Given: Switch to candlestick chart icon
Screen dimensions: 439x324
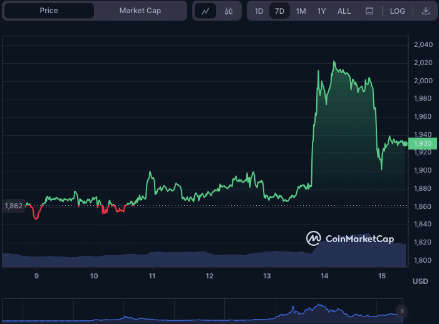Looking at the screenshot, I should (x=229, y=11).
